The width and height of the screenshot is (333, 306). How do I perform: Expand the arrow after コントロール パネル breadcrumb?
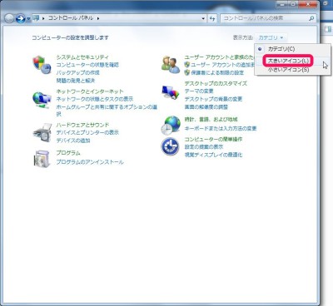98,18
